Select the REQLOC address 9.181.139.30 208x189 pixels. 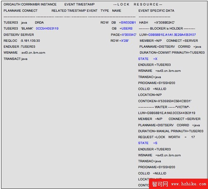pos(30,41)
